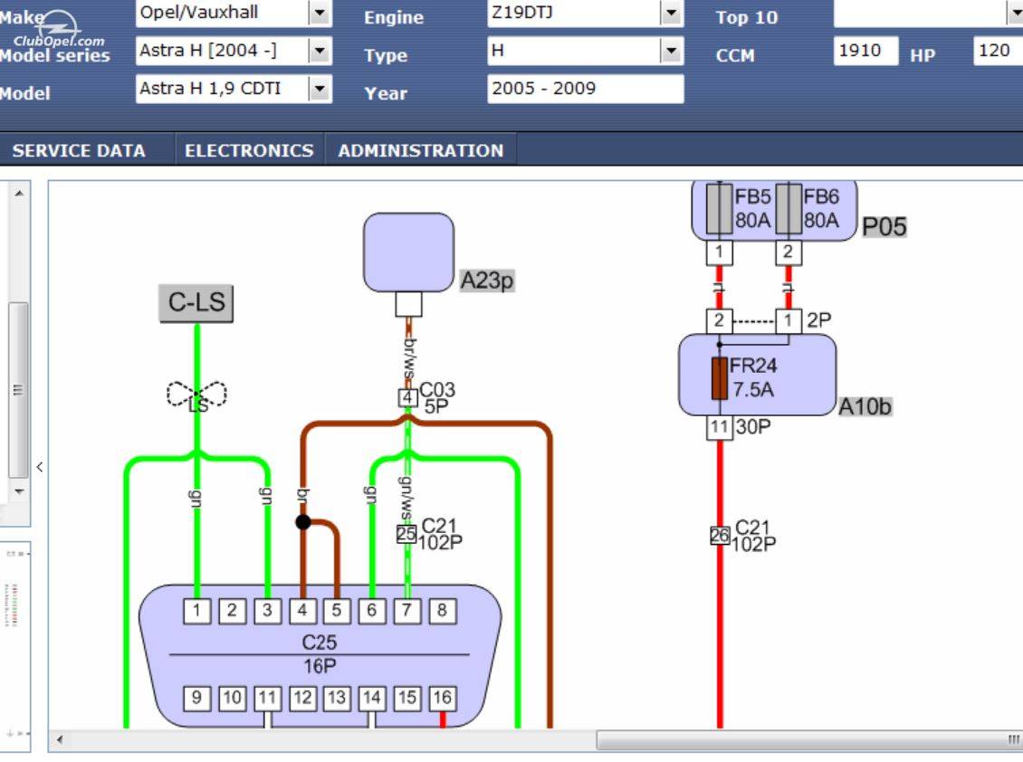The image size is (1023, 762).
Task: Click pin 1 under fuse FB5
Action: click(x=719, y=252)
